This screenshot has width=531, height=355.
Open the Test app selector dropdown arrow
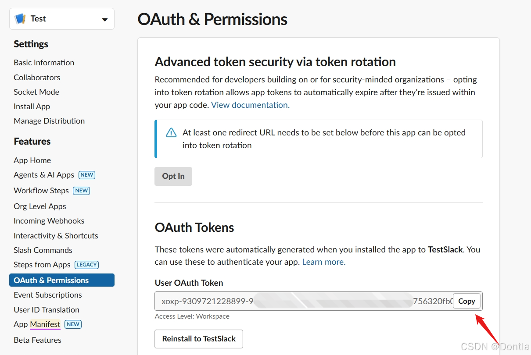pyautogui.click(x=104, y=19)
